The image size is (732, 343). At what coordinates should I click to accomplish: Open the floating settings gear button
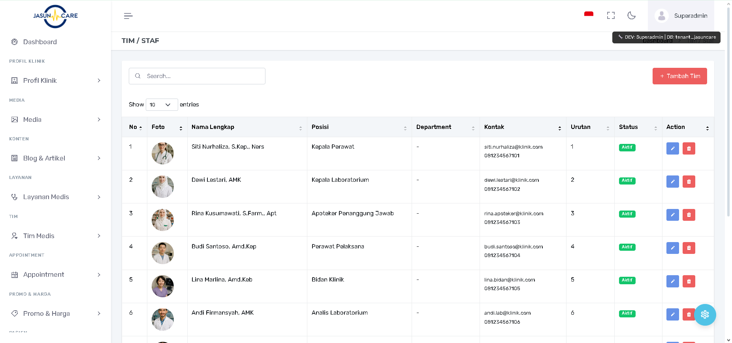pos(705,315)
